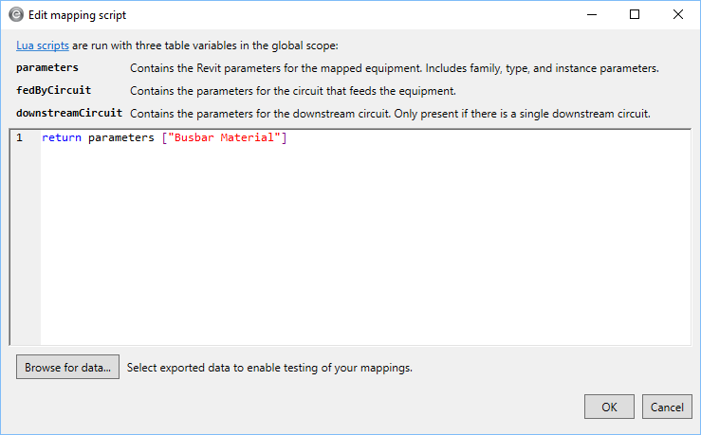Click the app icon in title bar
Image resolution: width=701 pixels, height=435 pixels.
16,15
